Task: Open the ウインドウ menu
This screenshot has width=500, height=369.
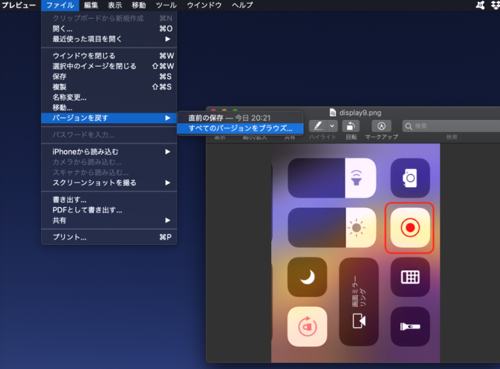Action: (x=204, y=5)
